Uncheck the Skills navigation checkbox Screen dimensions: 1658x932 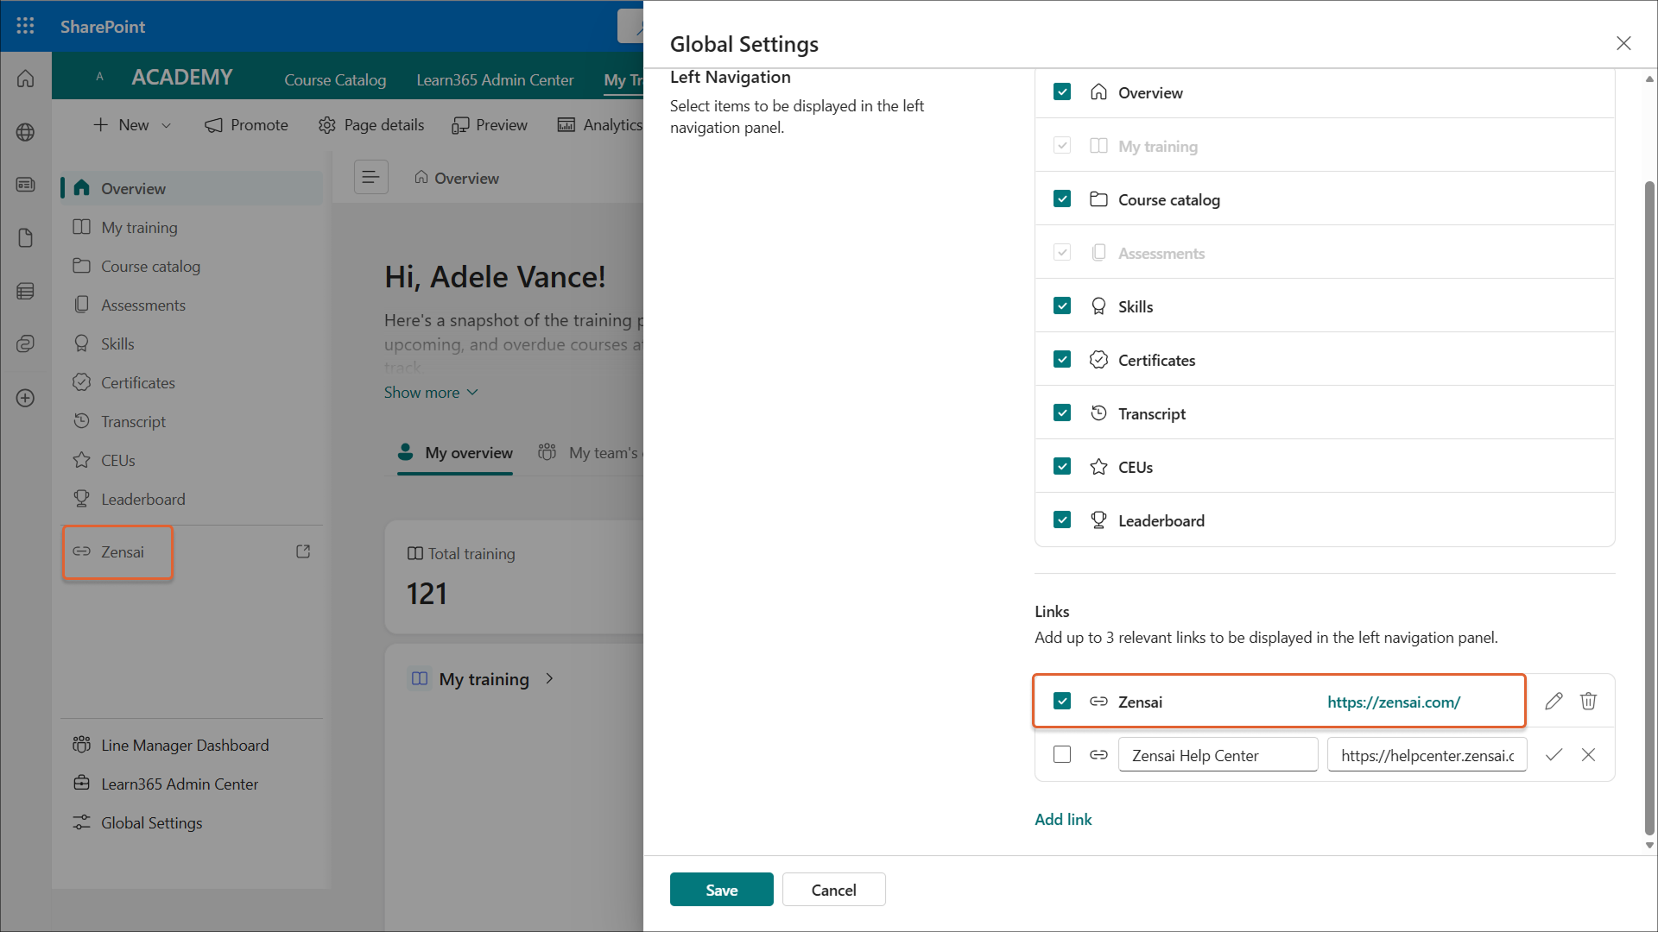[1062, 306]
